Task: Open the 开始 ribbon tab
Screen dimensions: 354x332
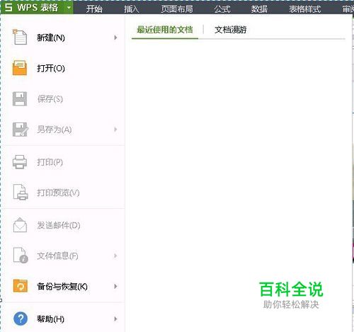Action: (x=94, y=8)
